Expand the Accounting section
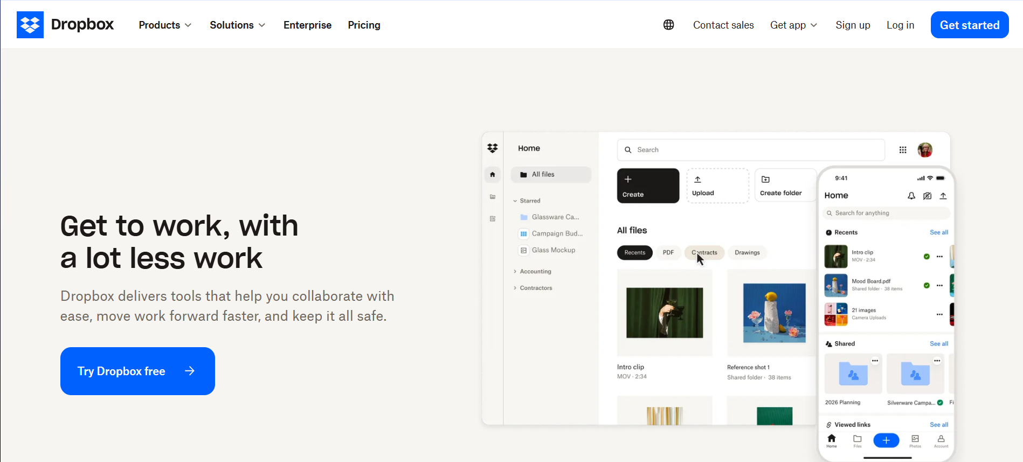The height and width of the screenshot is (462, 1023). click(x=533, y=271)
